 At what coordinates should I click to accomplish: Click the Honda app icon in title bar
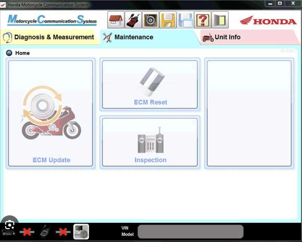click(x=3, y=5)
